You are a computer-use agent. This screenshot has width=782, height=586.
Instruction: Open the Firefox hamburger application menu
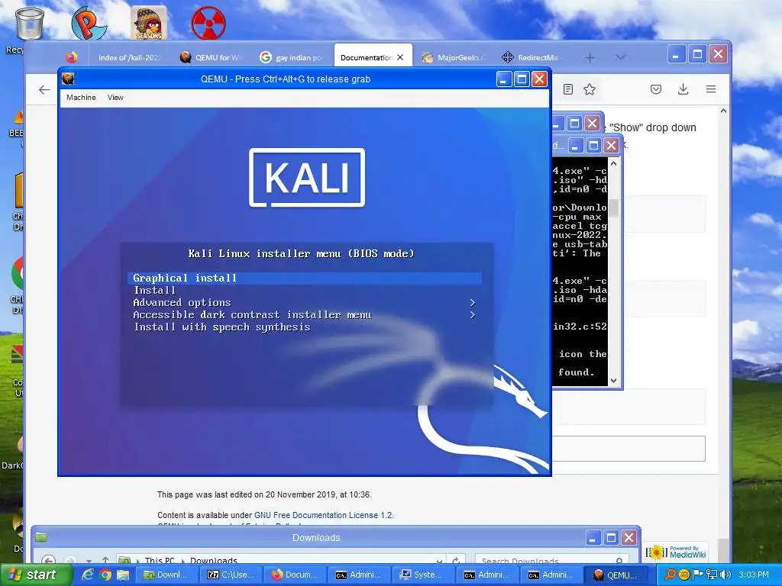point(711,89)
